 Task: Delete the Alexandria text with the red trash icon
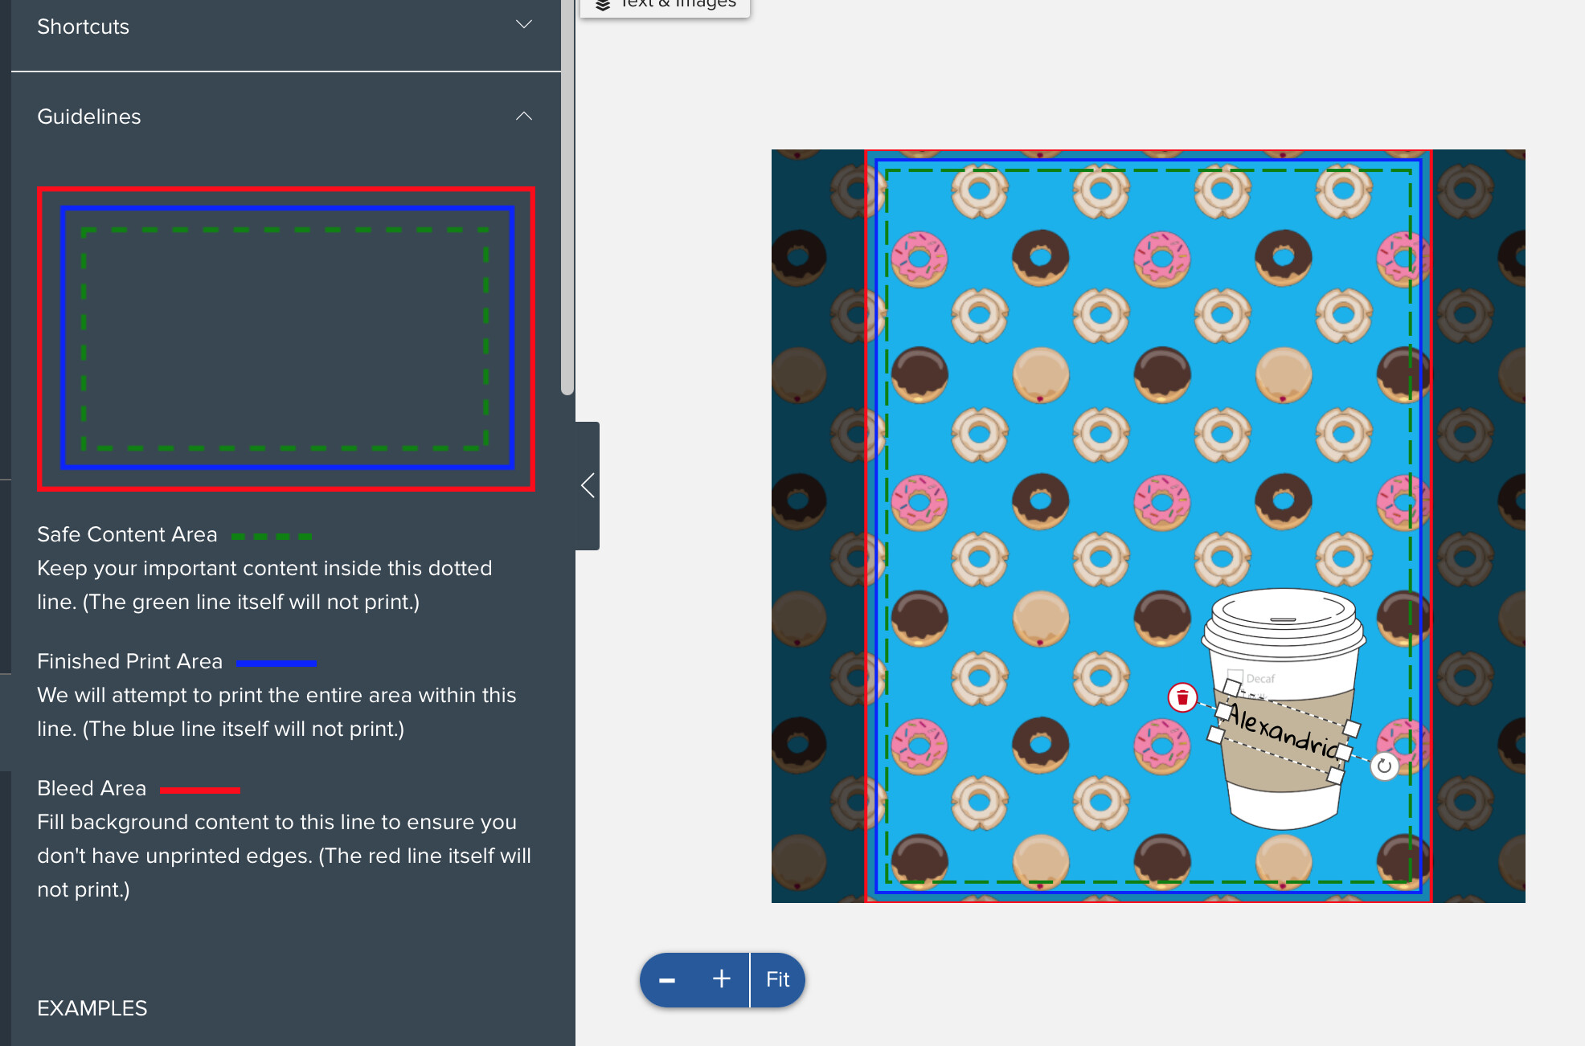(1182, 697)
